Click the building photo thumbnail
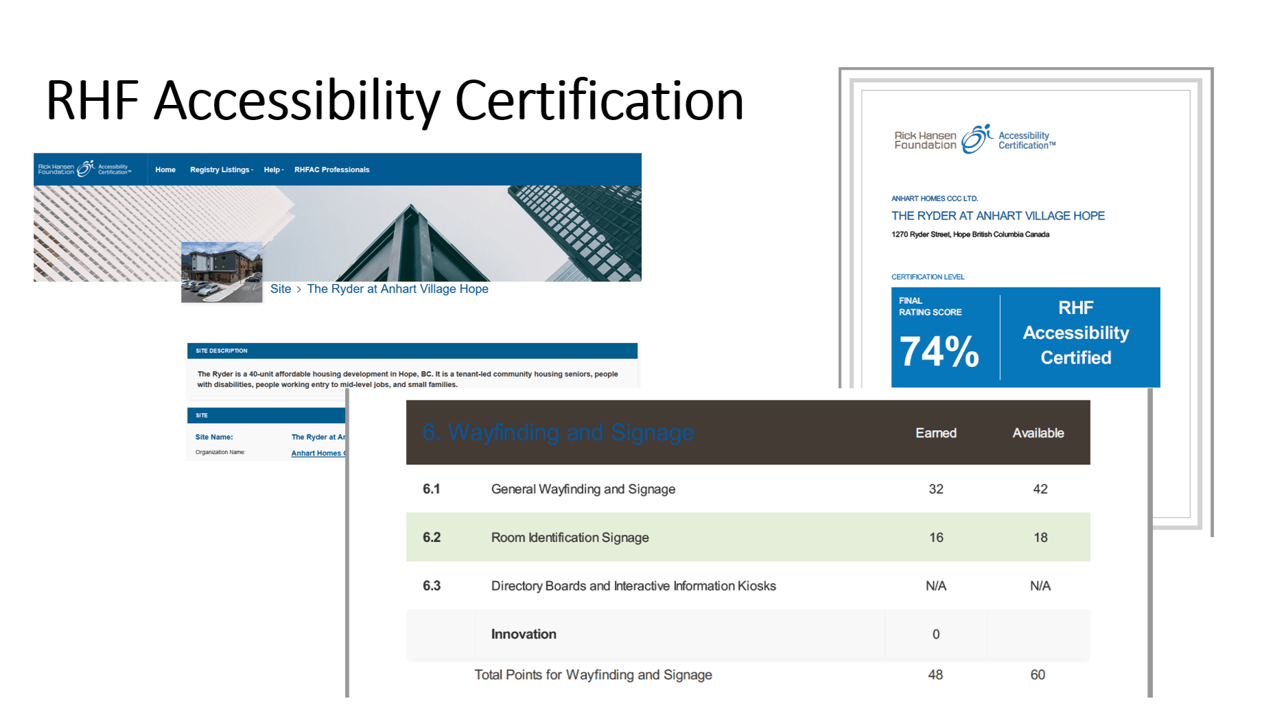This screenshot has height=712, width=1266. click(221, 272)
